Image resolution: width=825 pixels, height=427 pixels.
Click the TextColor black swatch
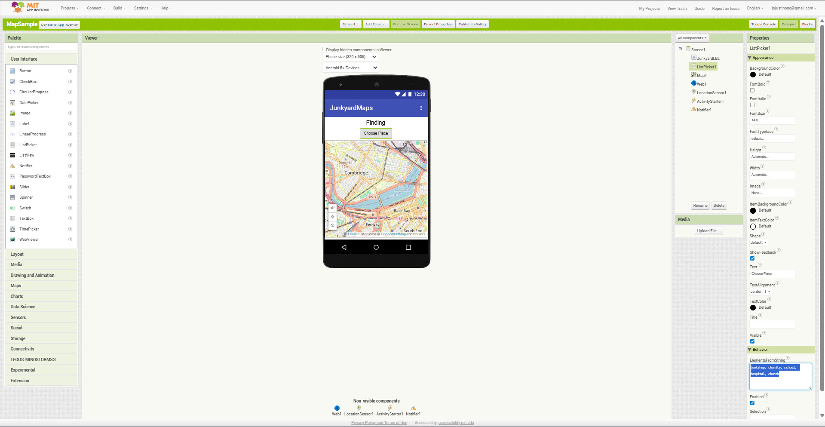(x=753, y=308)
